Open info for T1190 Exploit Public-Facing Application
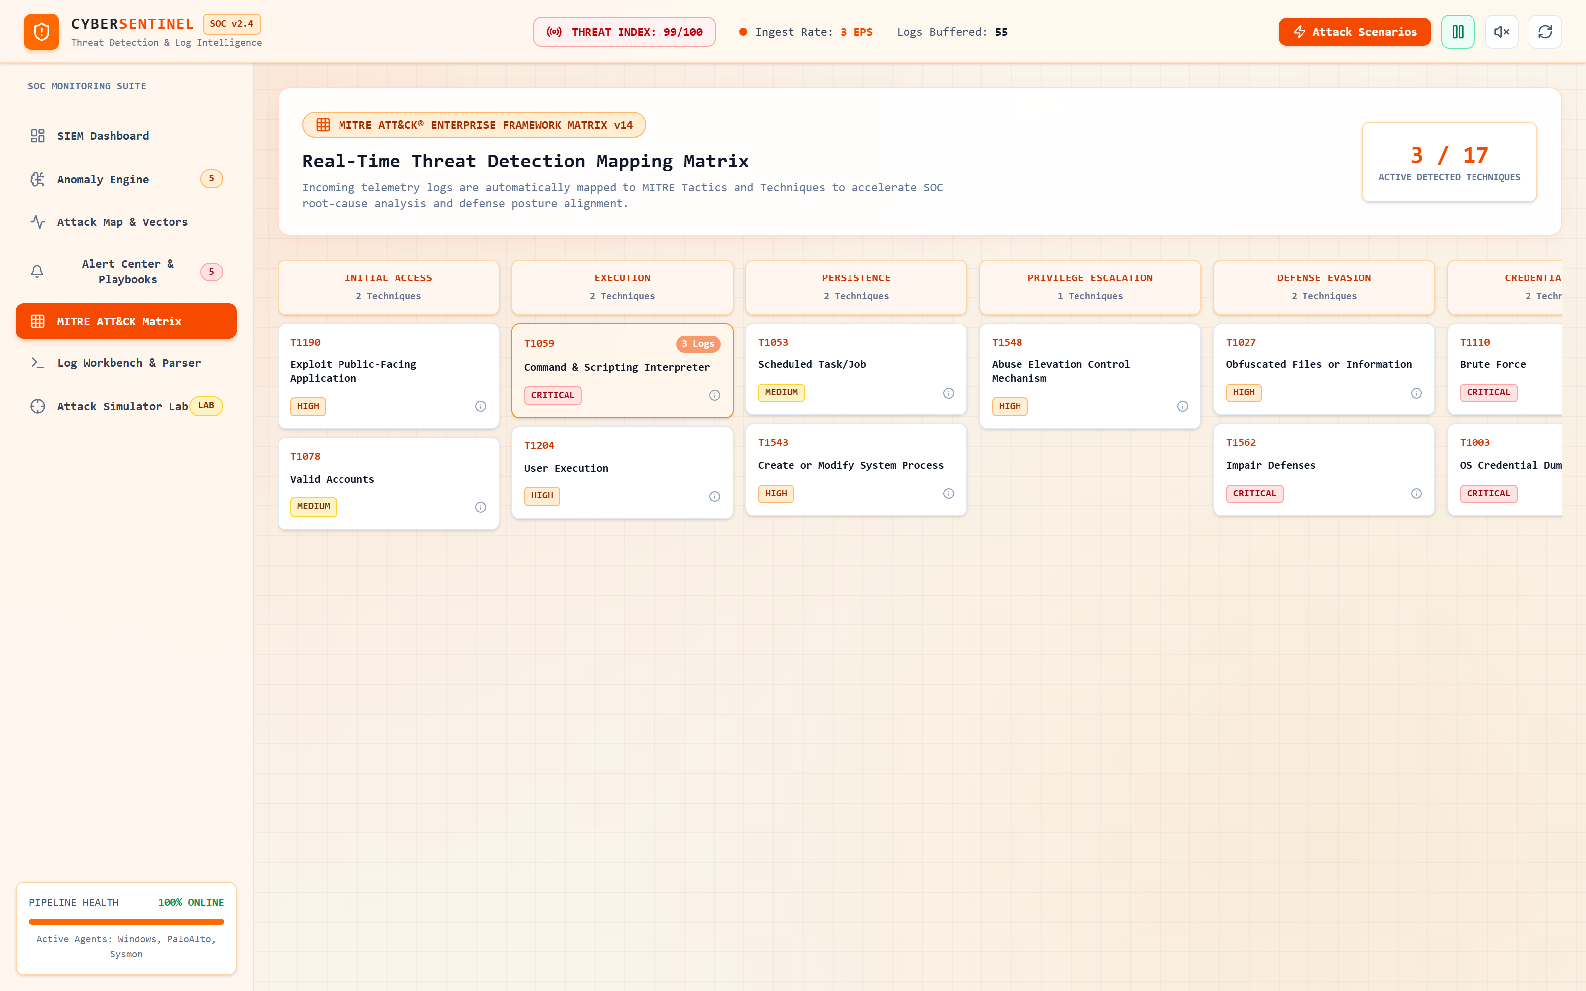The height and width of the screenshot is (991, 1586). (480, 406)
